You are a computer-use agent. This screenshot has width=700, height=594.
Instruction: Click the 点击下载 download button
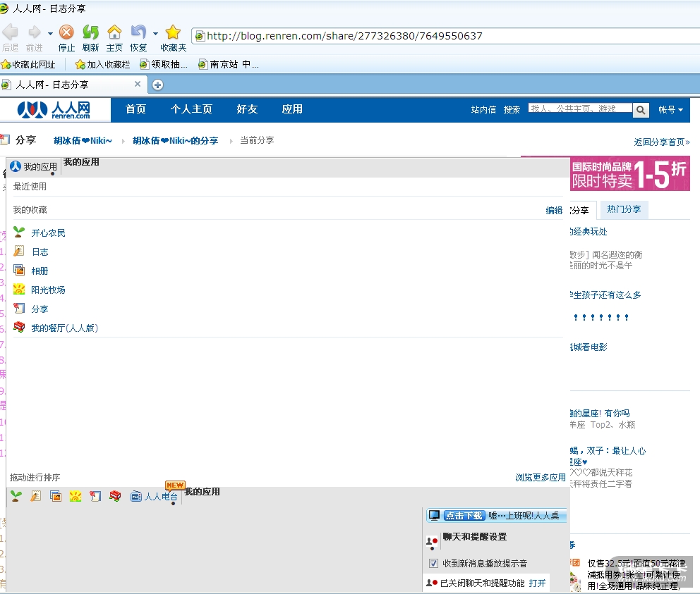[464, 516]
